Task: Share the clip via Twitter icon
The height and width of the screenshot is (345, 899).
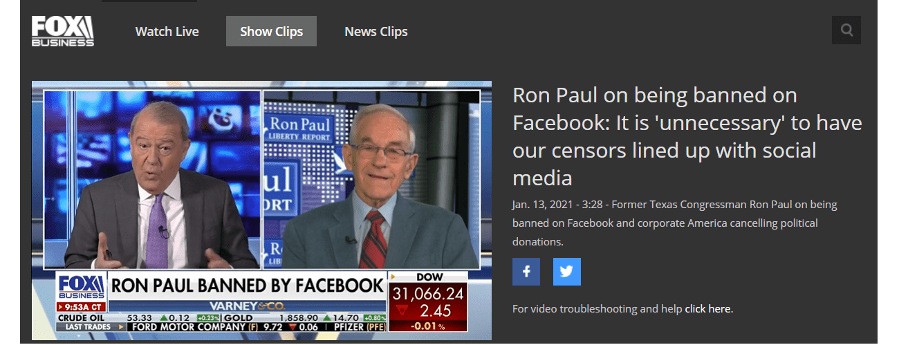Action: coord(567,272)
